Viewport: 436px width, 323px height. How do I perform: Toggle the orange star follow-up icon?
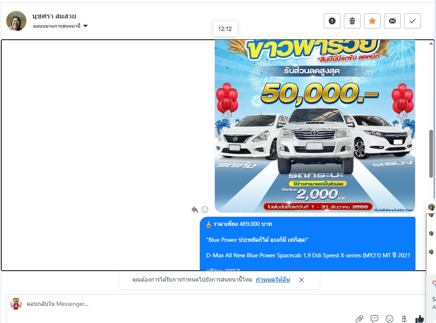click(372, 21)
